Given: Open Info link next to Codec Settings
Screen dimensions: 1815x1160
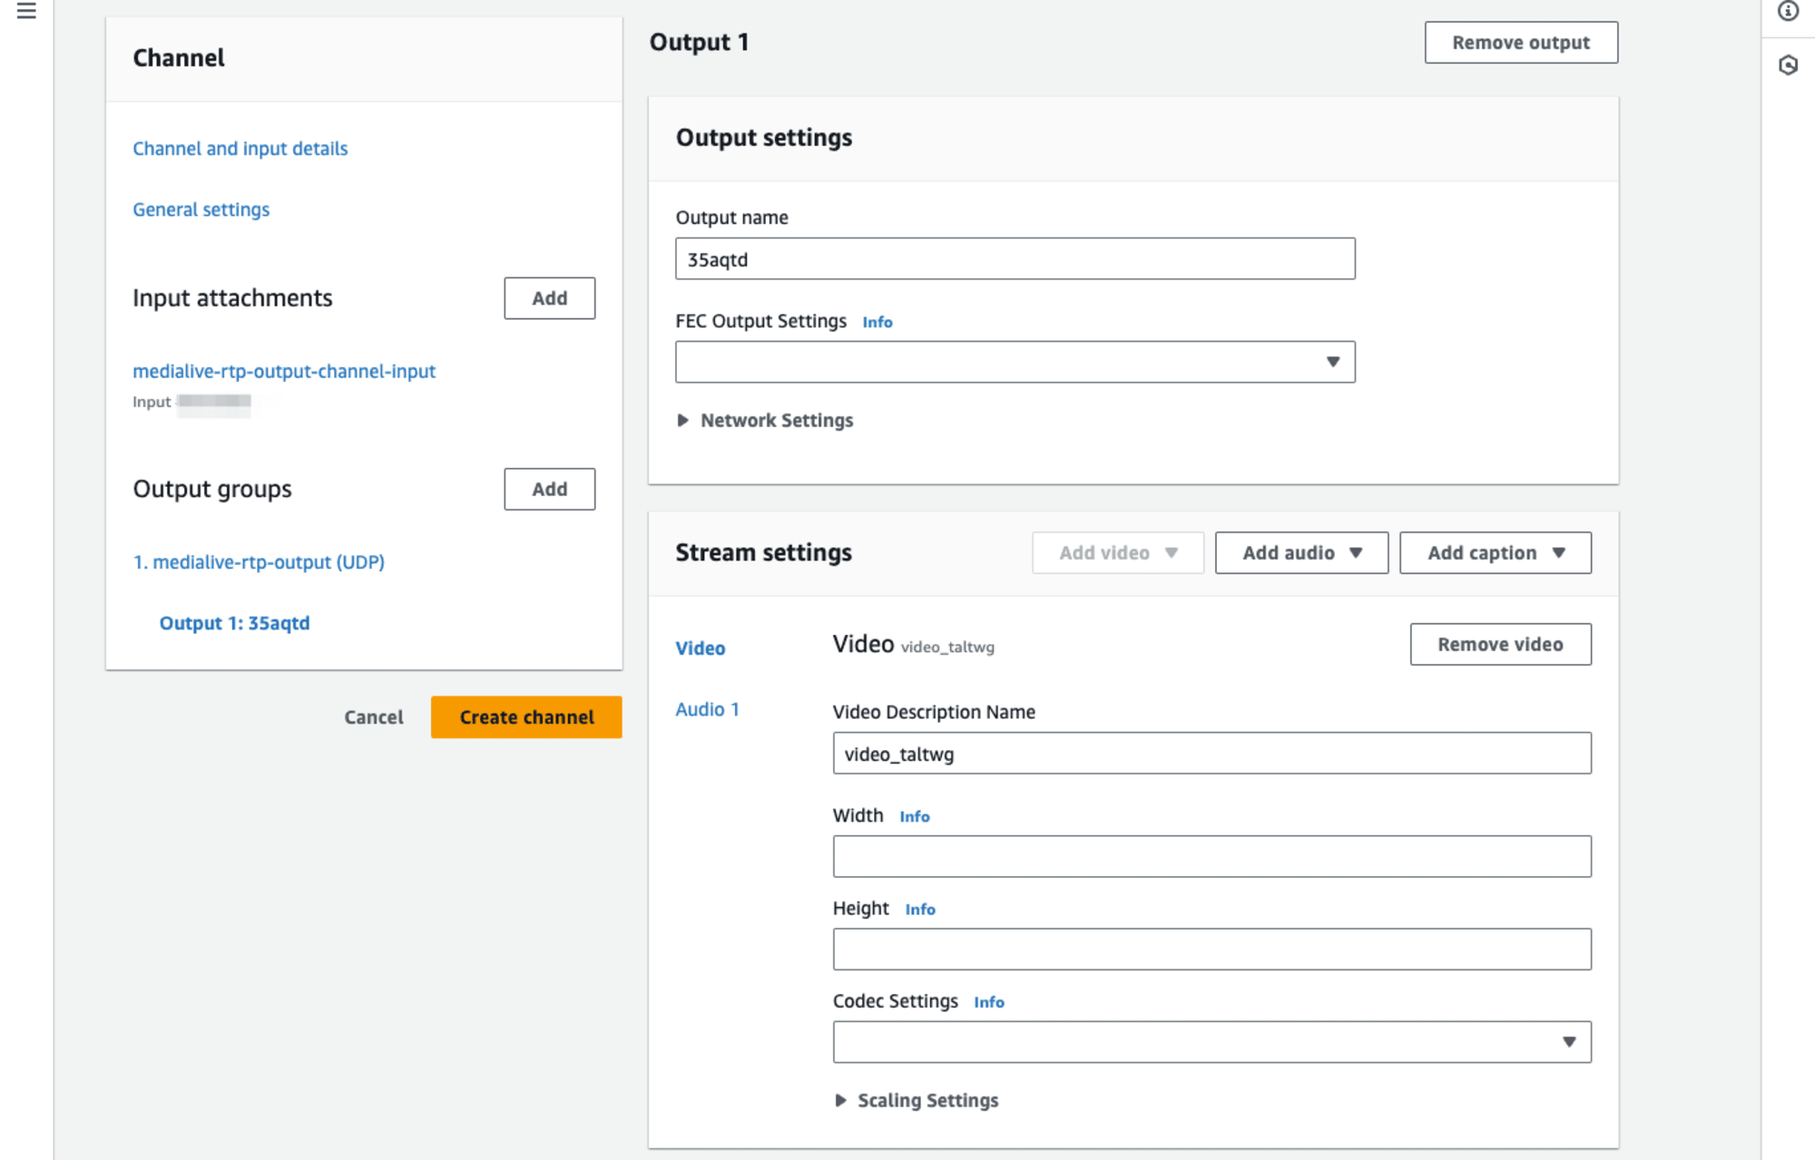Looking at the screenshot, I should (988, 1002).
